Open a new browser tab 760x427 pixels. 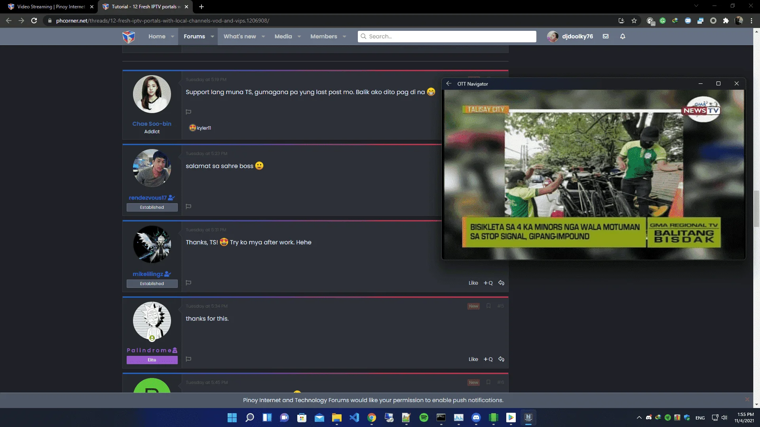point(201,7)
